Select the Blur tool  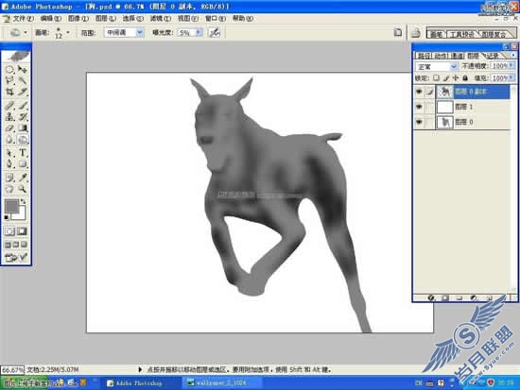pos(9,139)
